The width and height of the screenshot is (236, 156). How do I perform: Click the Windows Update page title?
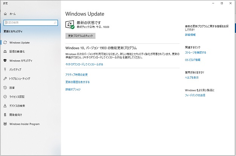coord(85,14)
